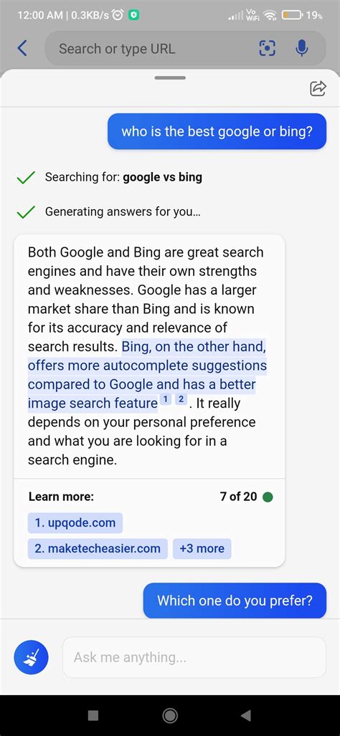Viewport: 340px width, 736px height.
Task: Open the visual search camera icon
Action: click(268, 48)
